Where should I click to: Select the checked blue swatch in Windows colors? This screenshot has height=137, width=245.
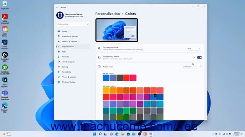pos(154,97)
